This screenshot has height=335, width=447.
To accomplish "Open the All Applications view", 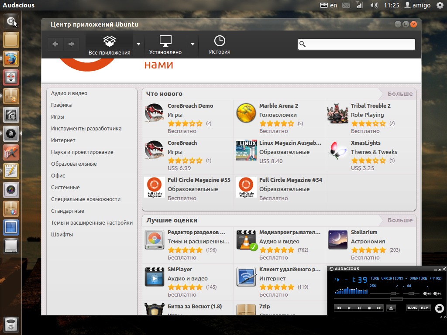I will (110, 45).
